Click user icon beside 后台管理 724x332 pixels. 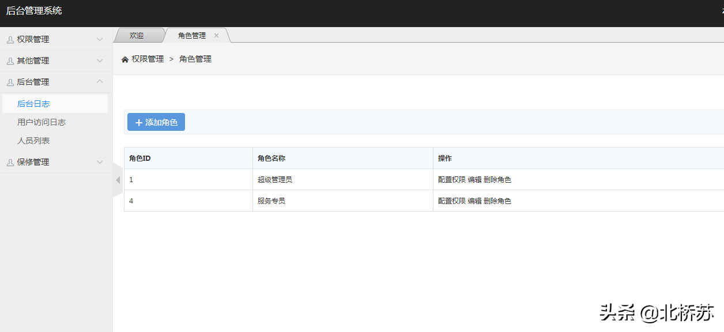pos(10,82)
